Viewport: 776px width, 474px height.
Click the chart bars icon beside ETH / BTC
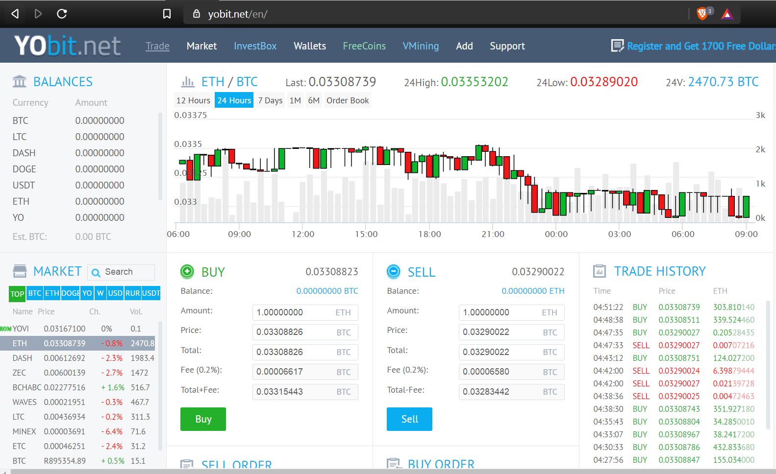pos(188,81)
